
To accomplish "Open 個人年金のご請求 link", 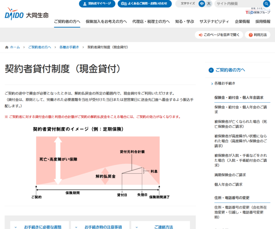I will click(x=228, y=185).
